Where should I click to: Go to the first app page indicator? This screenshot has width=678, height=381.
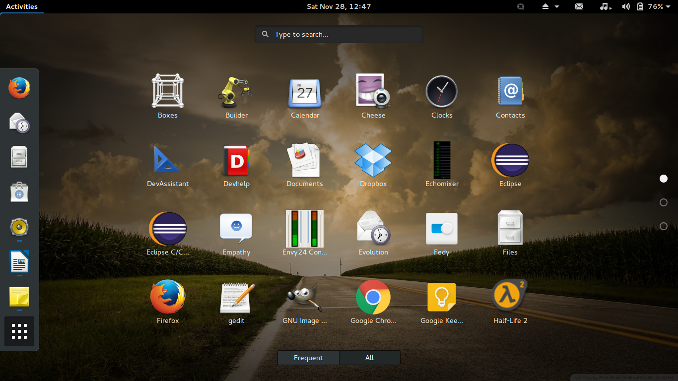coord(664,179)
